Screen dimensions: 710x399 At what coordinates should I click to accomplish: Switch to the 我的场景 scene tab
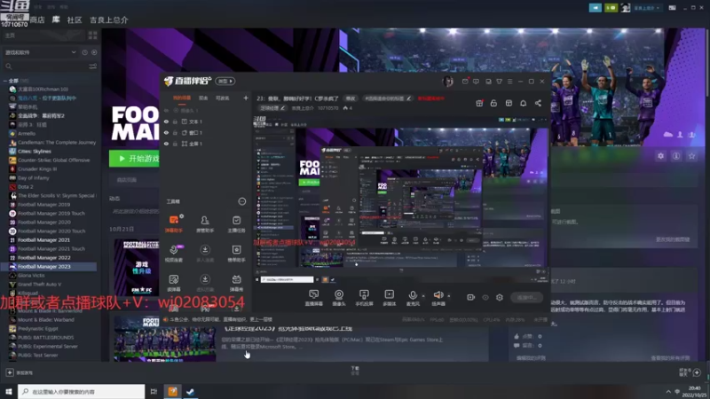tap(182, 98)
